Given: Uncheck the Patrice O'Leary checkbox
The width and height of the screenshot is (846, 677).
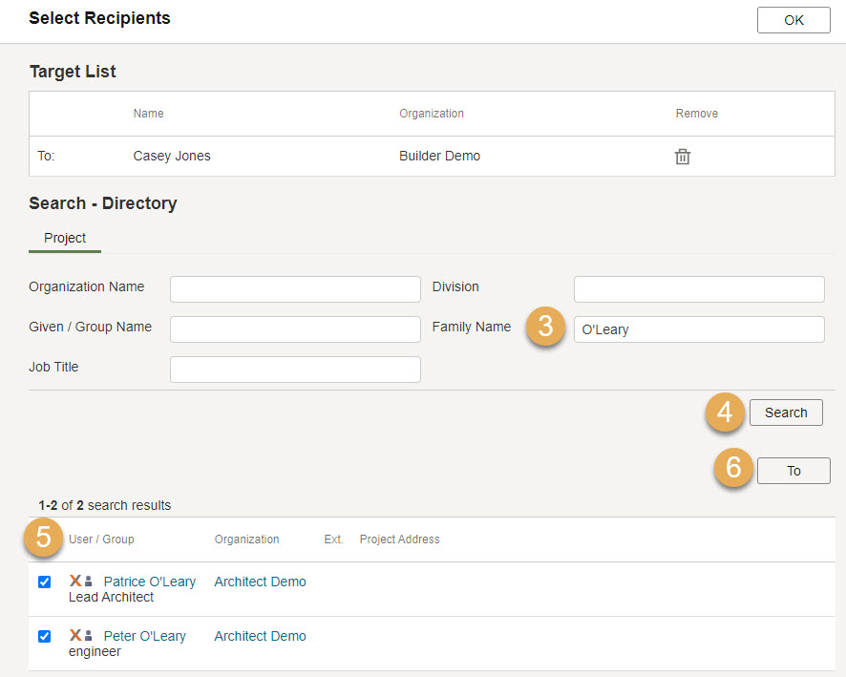Looking at the screenshot, I should pyautogui.click(x=44, y=582).
